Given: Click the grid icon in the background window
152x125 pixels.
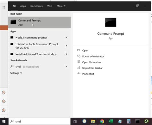Looking at the screenshot, I should click(4, 7).
